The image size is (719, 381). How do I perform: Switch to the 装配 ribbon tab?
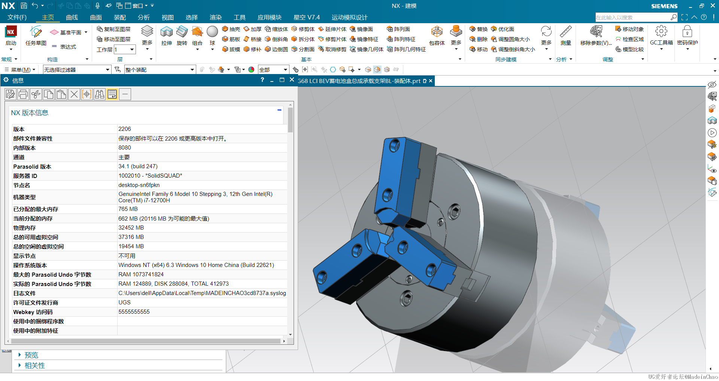pos(120,17)
